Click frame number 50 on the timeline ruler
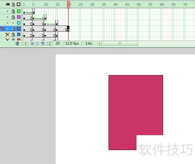The height and width of the screenshot is (164, 195). [x=138, y=5]
